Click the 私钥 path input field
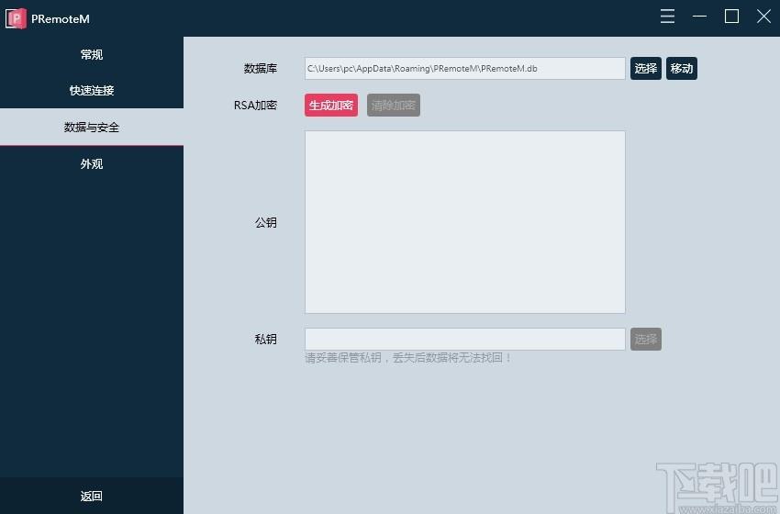 click(464, 339)
